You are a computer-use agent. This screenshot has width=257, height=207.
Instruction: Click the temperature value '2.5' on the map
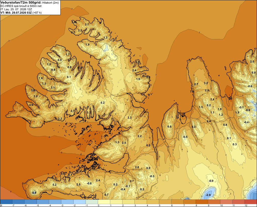(124, 143)
